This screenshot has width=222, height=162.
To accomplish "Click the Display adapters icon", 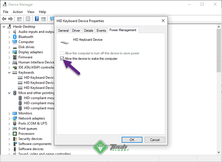I will (15, 52).
